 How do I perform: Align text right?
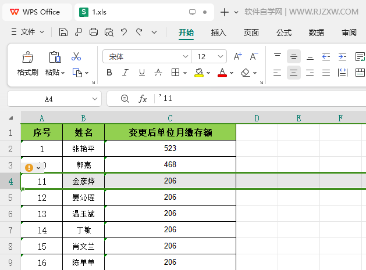[310, 73]
